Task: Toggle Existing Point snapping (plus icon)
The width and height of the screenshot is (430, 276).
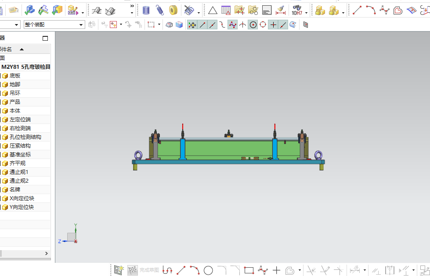Action: 273,25
